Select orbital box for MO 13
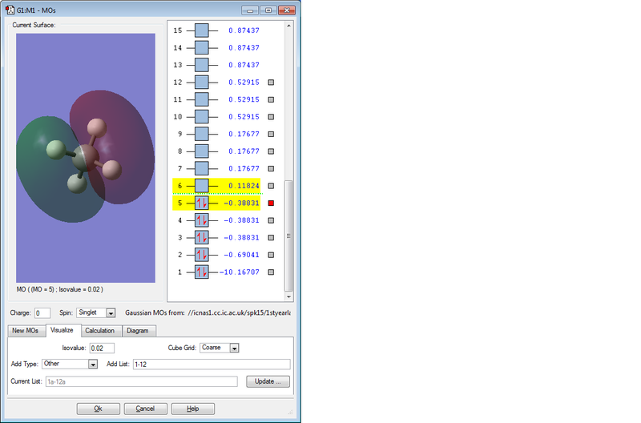Viewport: 641px width, 423px height. 202,65
